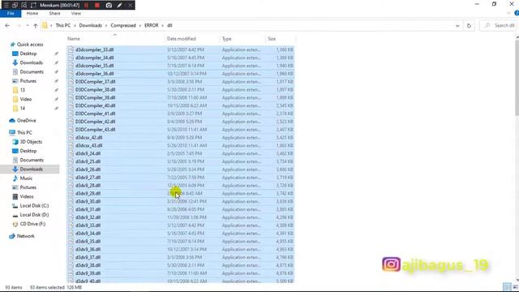Open the File menu
This screenshot has height=292, width=519.
pyautogui.click(x=11, y=14)
